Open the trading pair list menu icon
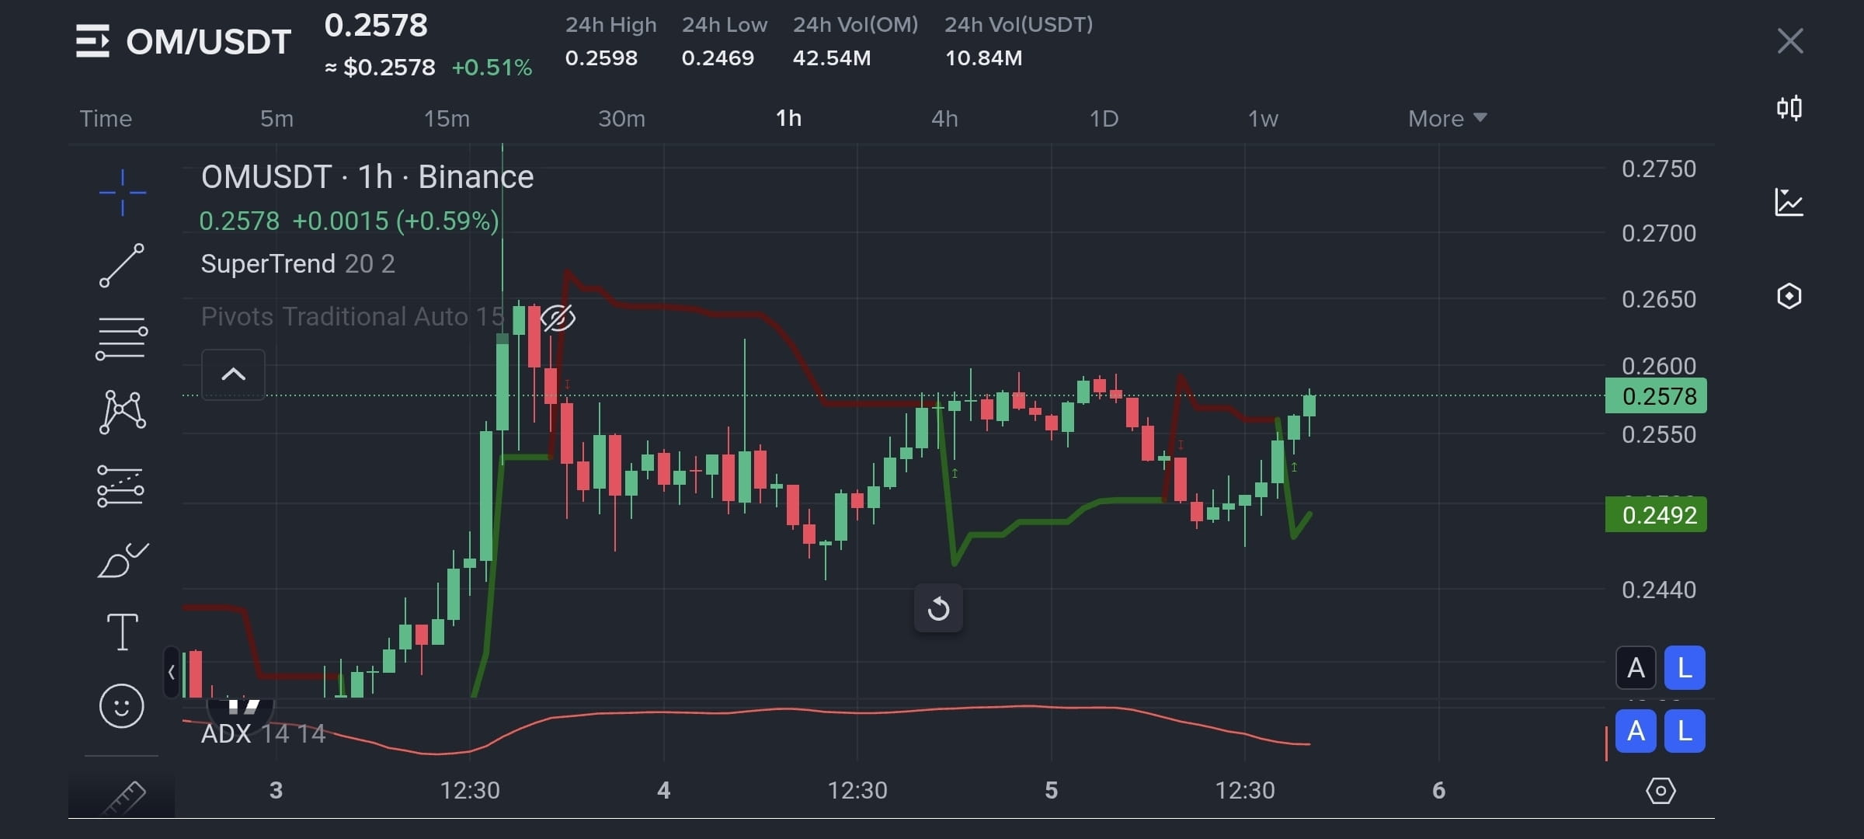Screen dimensions: 1864x839 (92, 41)
